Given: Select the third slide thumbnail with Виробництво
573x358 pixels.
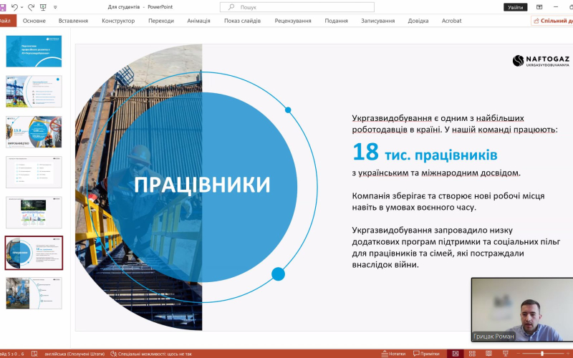Looking at the screenshot, I should point(34,132).
